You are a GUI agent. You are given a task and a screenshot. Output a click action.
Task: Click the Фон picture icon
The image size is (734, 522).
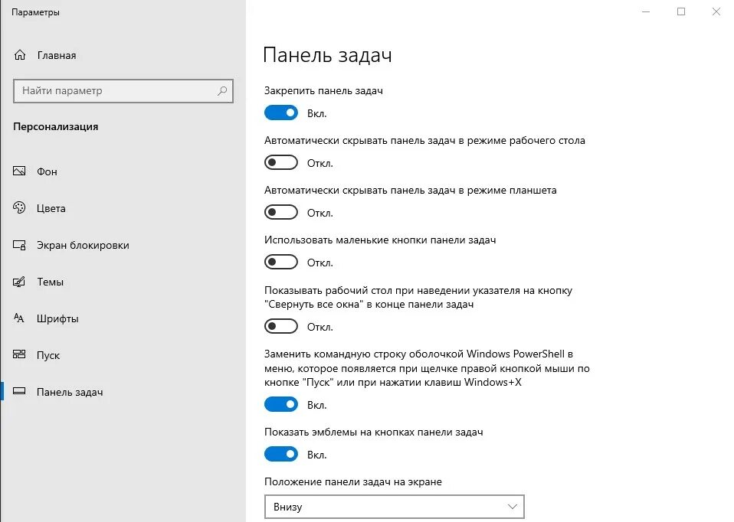click(19, 171)
